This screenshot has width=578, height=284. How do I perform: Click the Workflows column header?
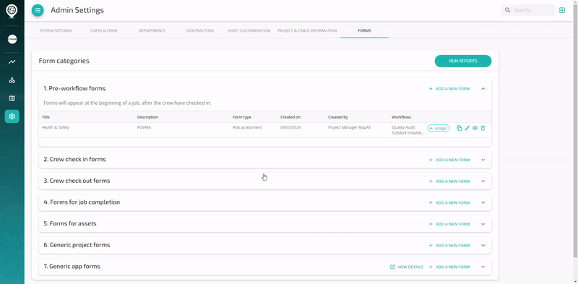[x=401, y=117]
